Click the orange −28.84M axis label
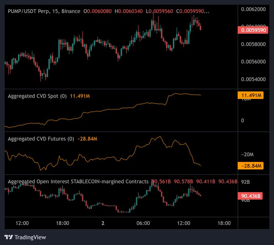Viewport: 274px width, 245px height. (251, 166)
